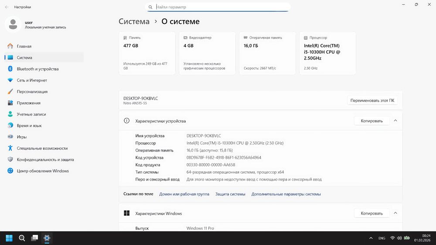
Task: Open taskbar Search
Action: tap(22, 238)
